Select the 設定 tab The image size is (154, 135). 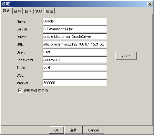coord(6,11)
